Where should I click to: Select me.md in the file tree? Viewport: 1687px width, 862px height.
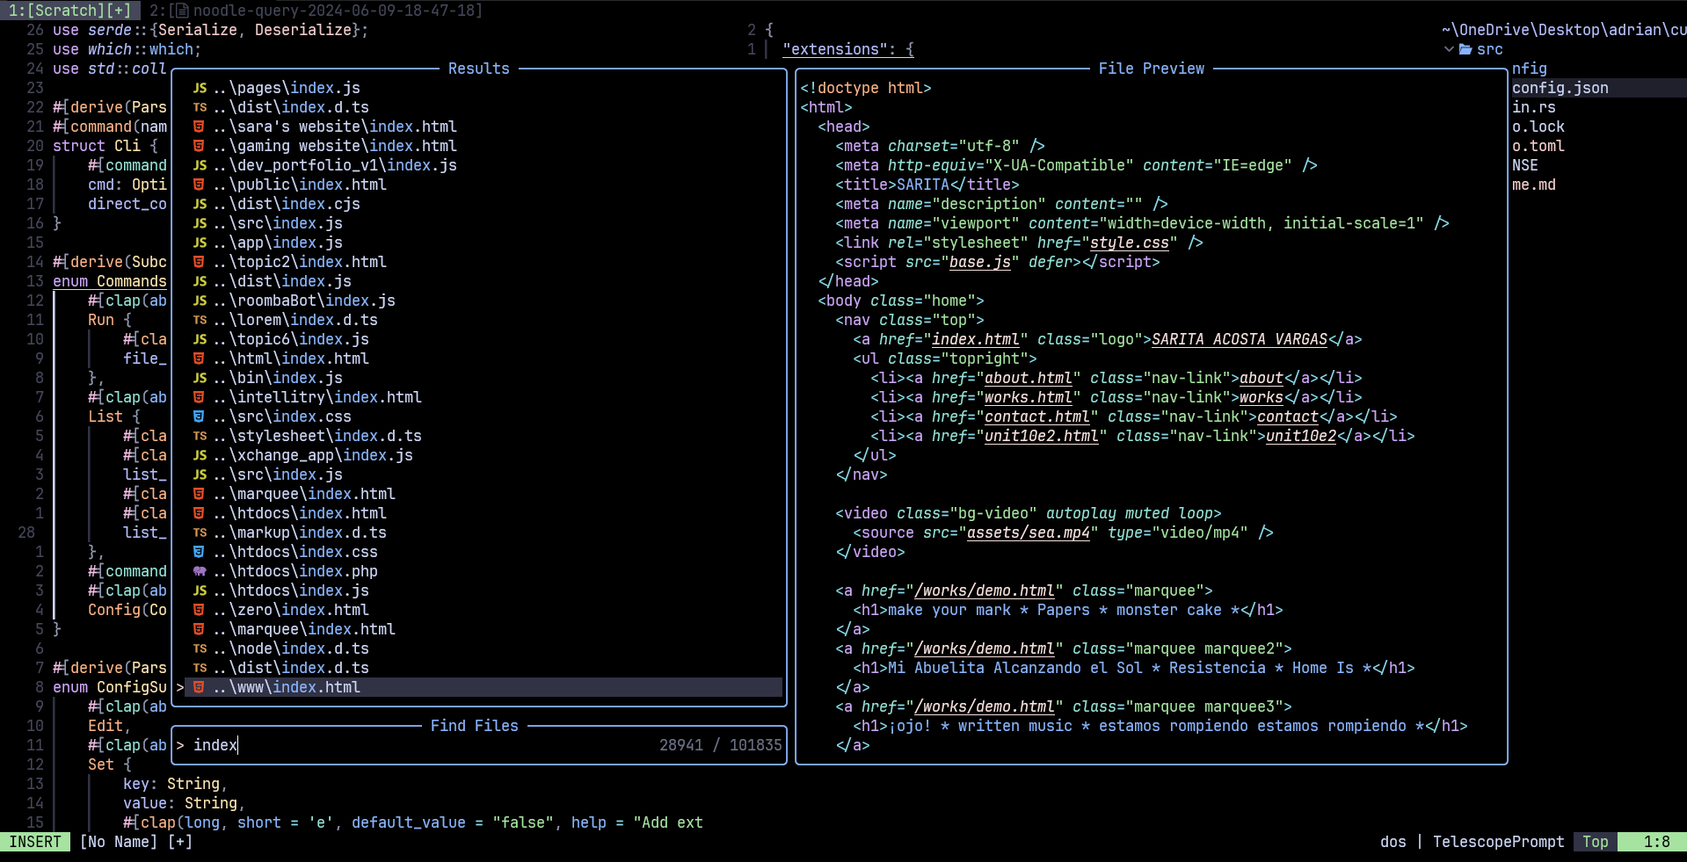(x=1533, y=185)
